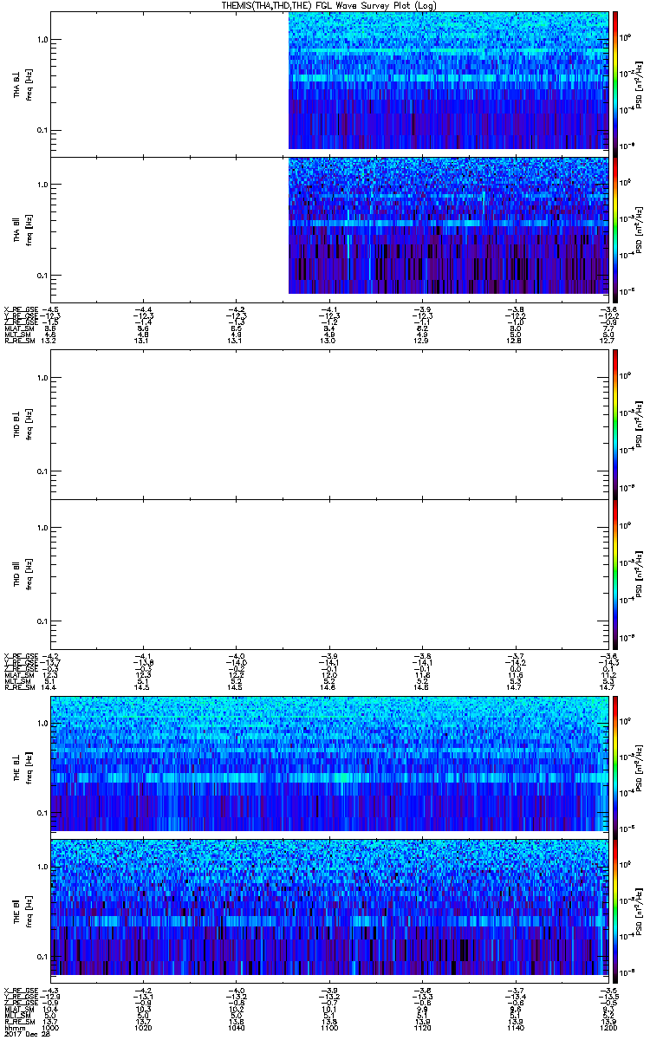Image resolution: width=650 pixels, height=1040 pixels.
Task: Click the 1100 time tick label
Action: (329, 1027)
